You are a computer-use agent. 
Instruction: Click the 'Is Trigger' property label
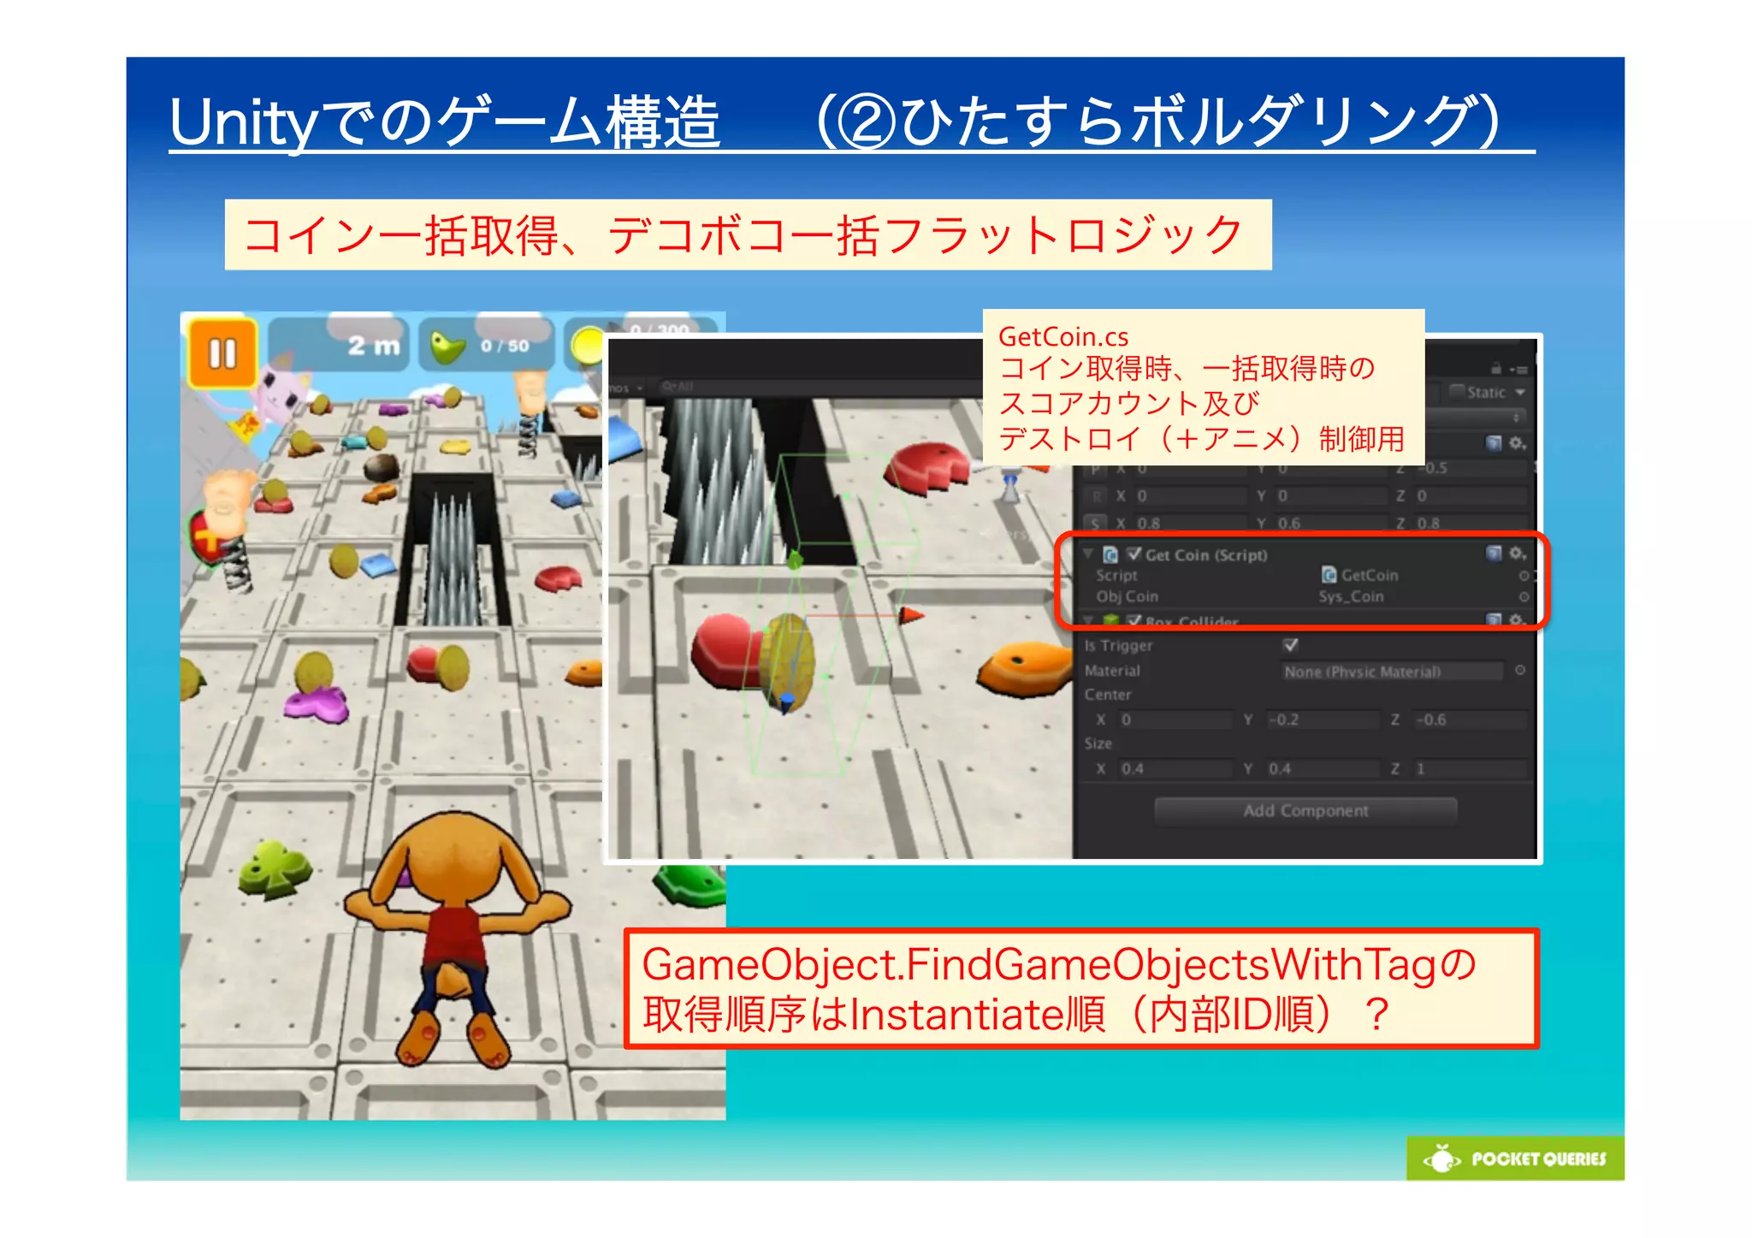[1118, 646]
